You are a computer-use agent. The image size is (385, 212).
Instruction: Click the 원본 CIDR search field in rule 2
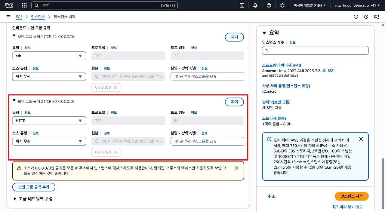(x=128, y=141)
